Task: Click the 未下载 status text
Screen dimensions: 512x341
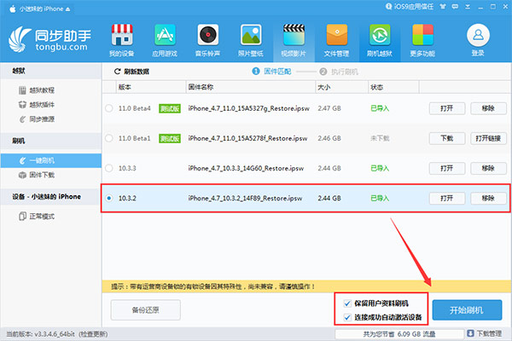Action: (x=380, y=138)
